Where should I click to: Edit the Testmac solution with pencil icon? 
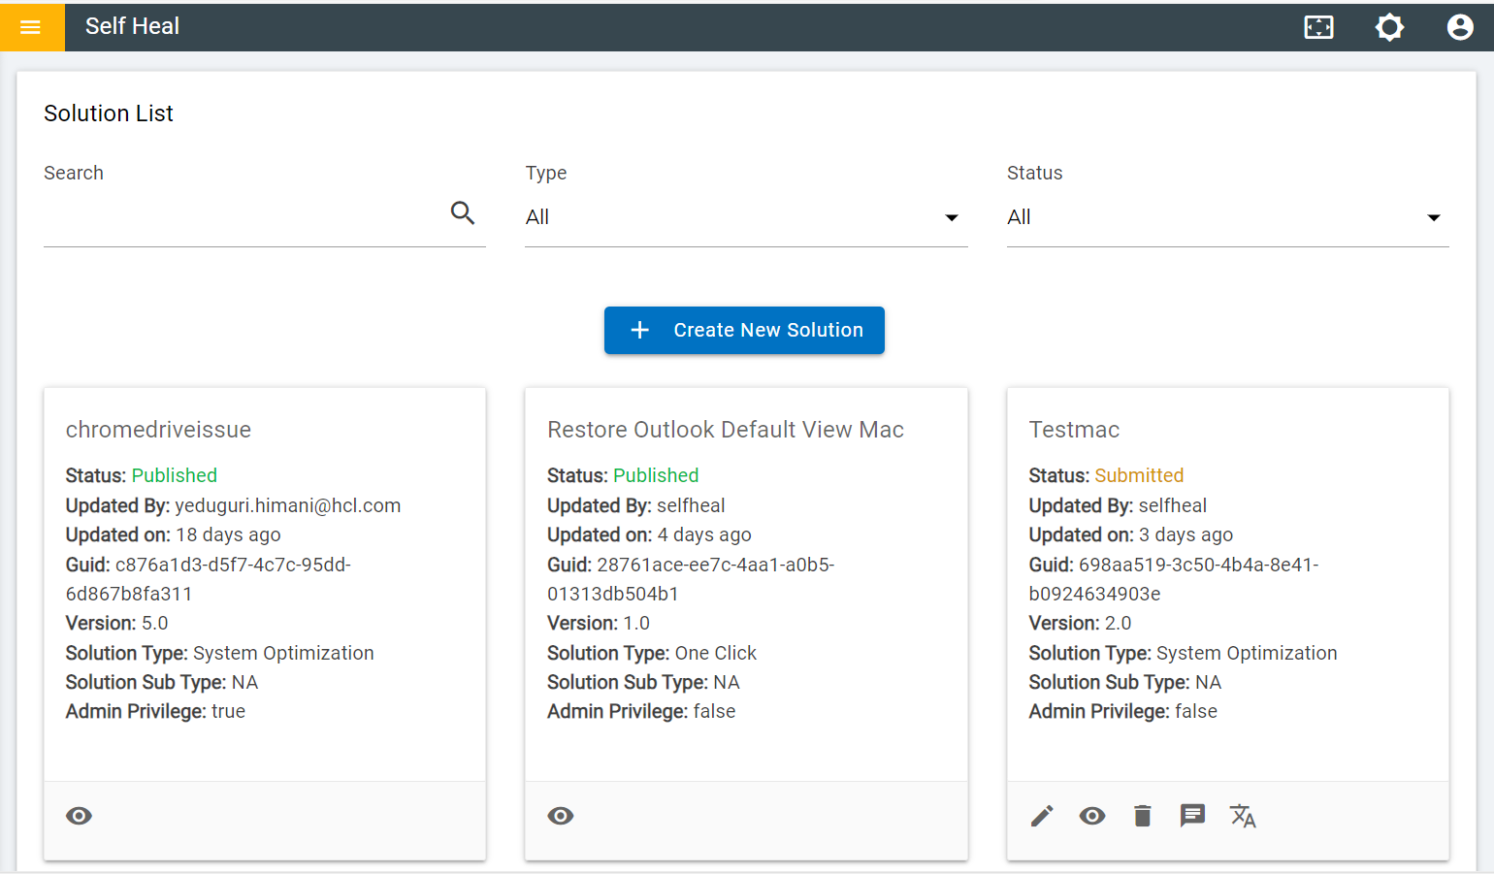[x=1042, y=816]
